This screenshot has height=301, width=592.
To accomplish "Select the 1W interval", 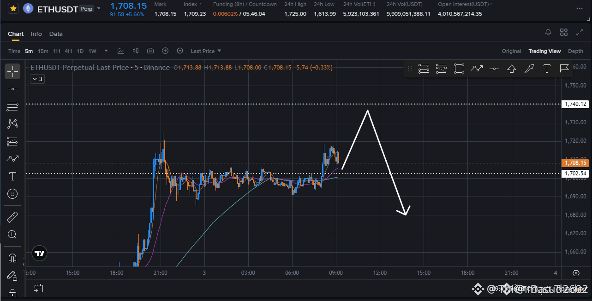I will tap(92, 51).
